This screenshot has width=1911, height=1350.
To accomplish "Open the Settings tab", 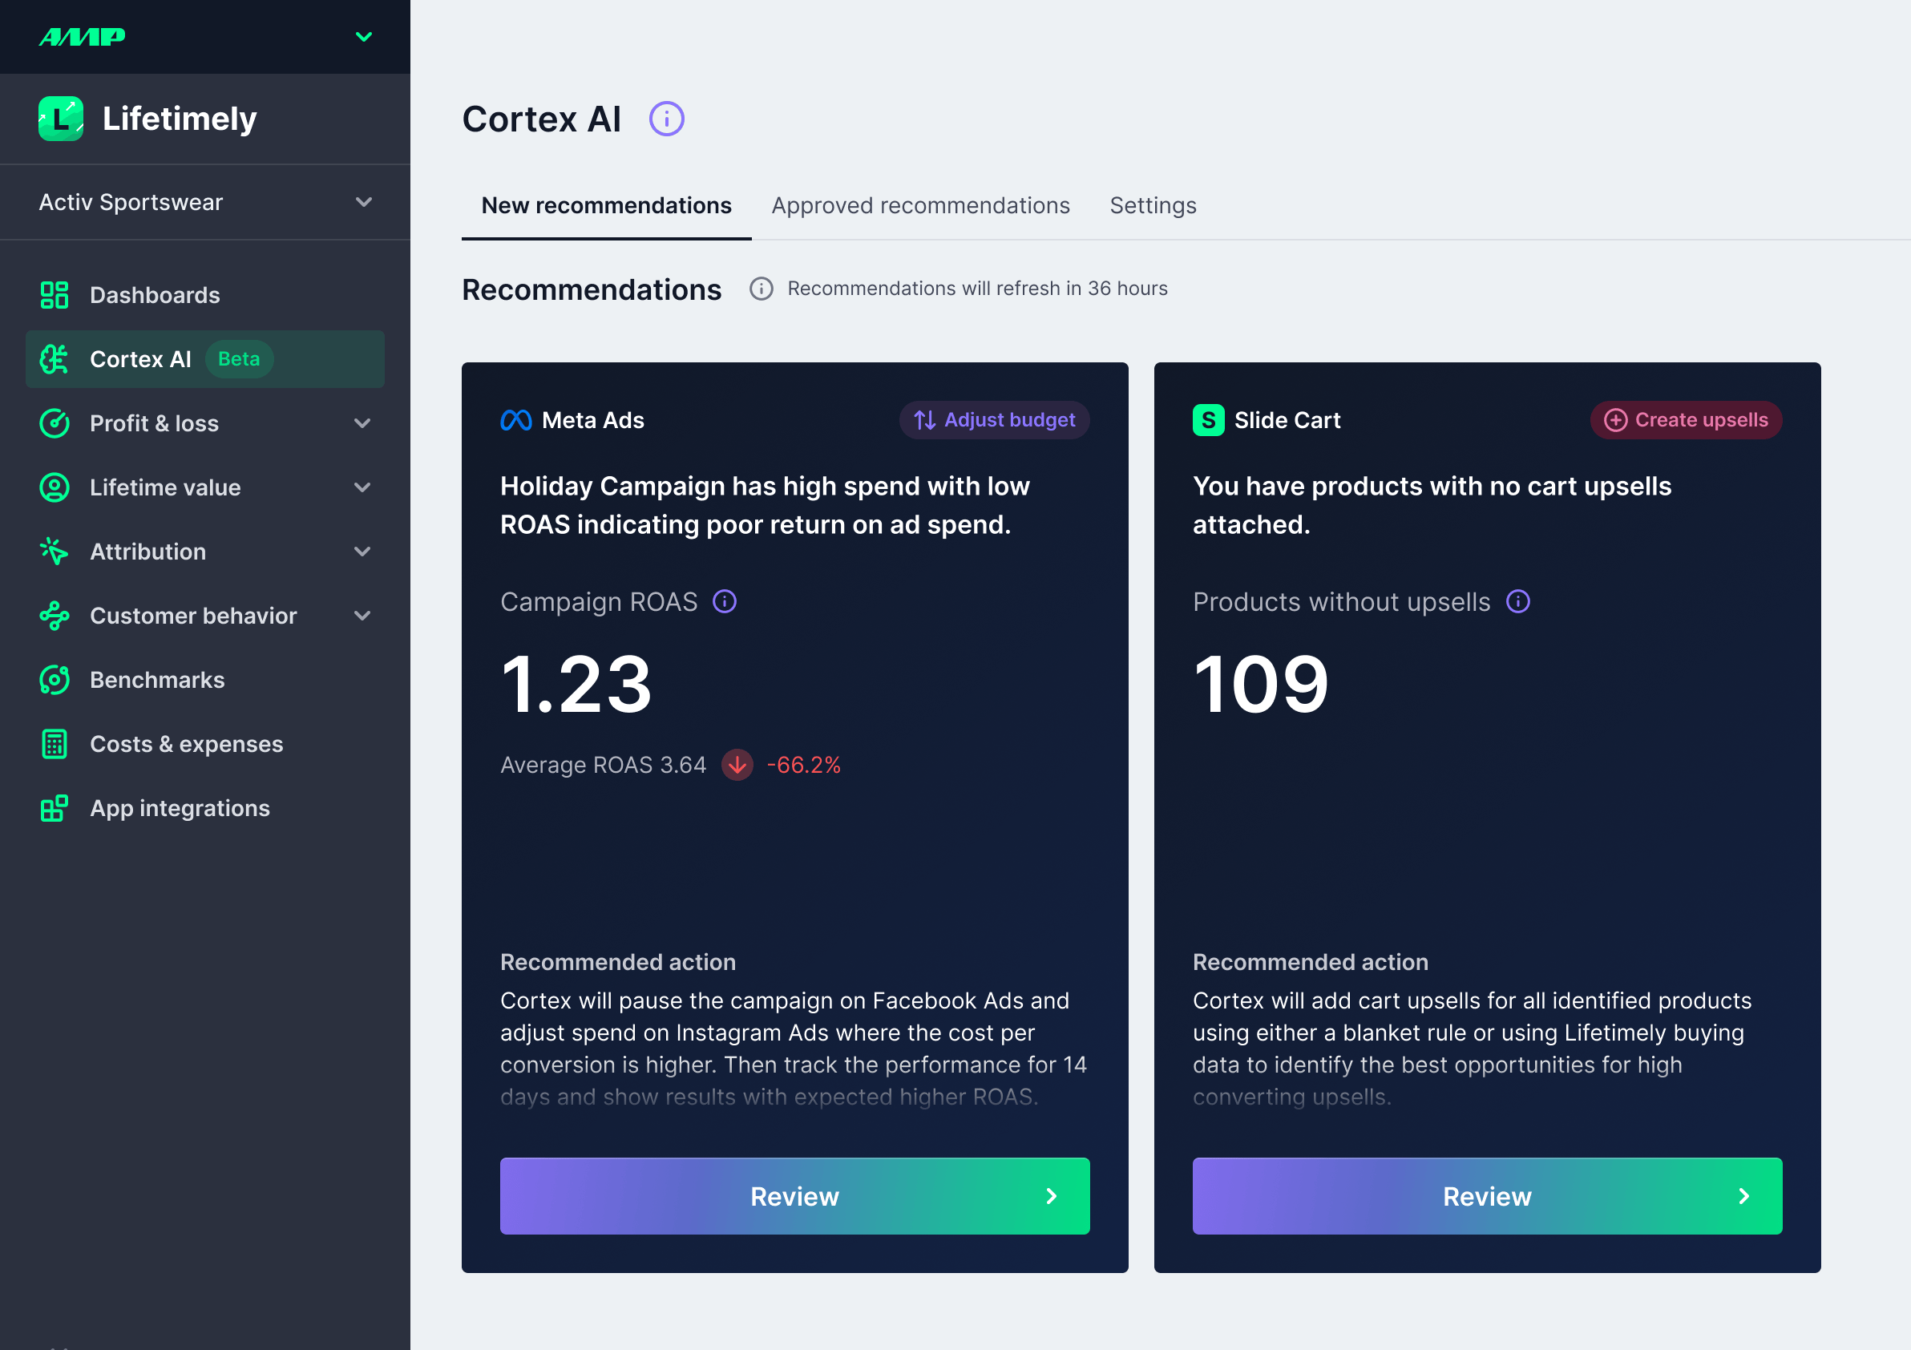I will pos(1152,205).
